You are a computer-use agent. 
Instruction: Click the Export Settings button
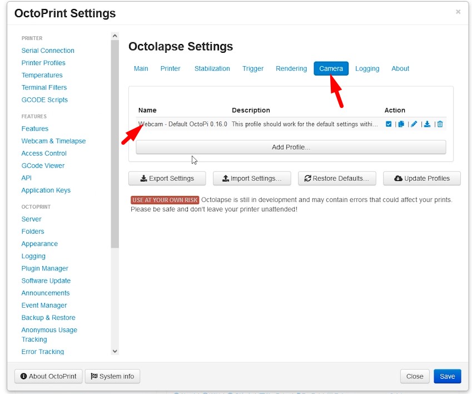pos(167,179)
